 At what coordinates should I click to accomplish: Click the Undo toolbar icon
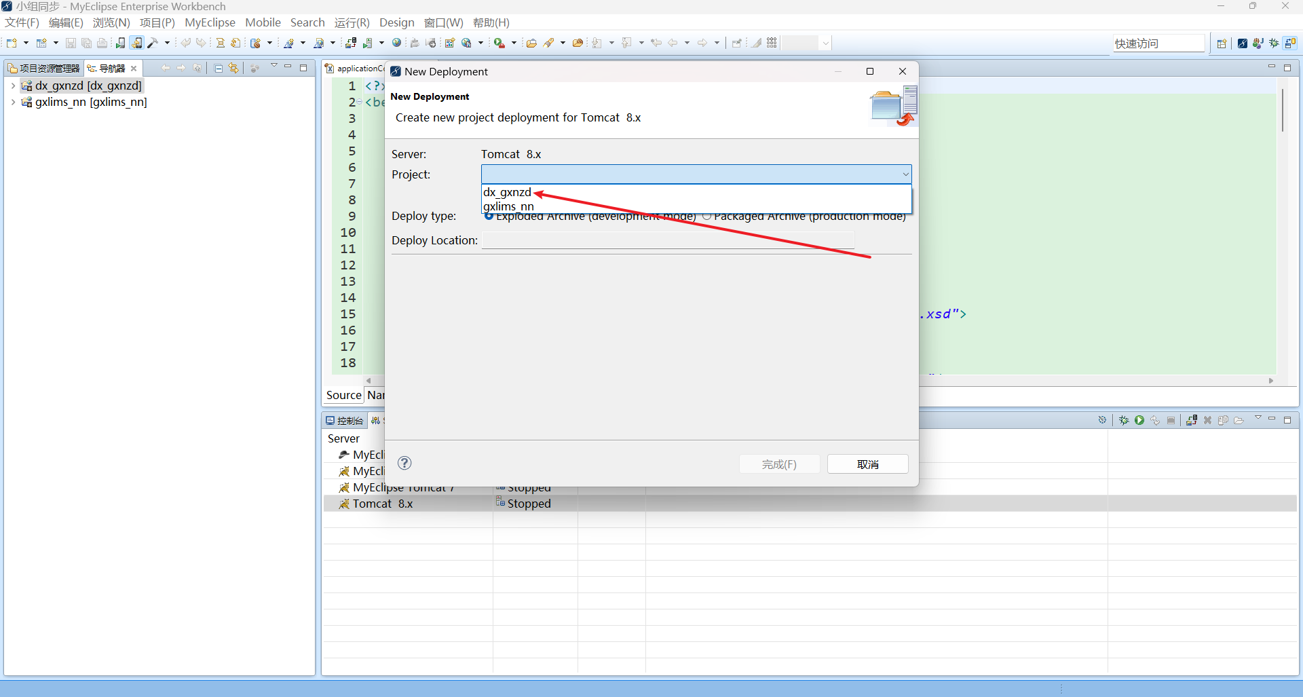[185, 43]
